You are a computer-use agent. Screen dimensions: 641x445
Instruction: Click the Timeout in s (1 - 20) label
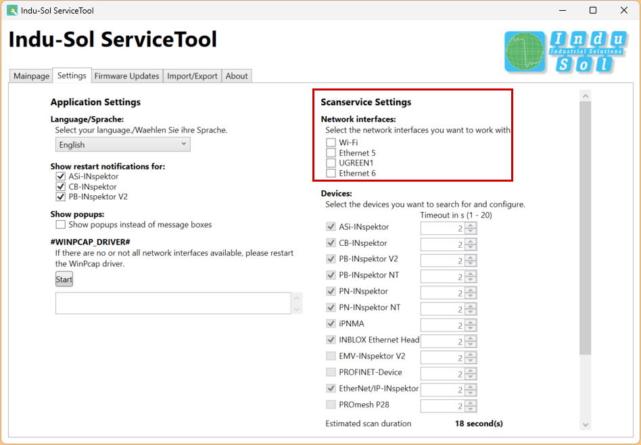456,215
